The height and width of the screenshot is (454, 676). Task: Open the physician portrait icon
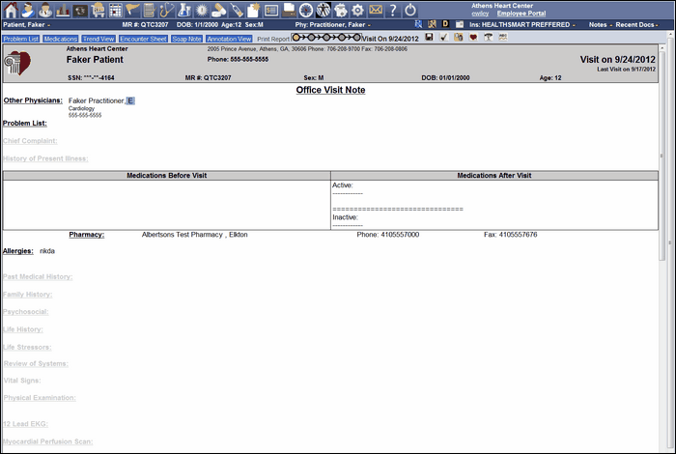click(x=45, y=10)
